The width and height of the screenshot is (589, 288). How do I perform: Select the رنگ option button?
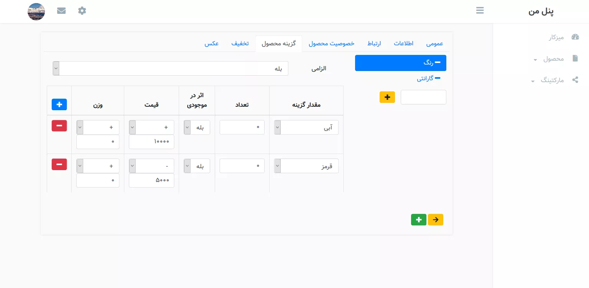point(400,63)
